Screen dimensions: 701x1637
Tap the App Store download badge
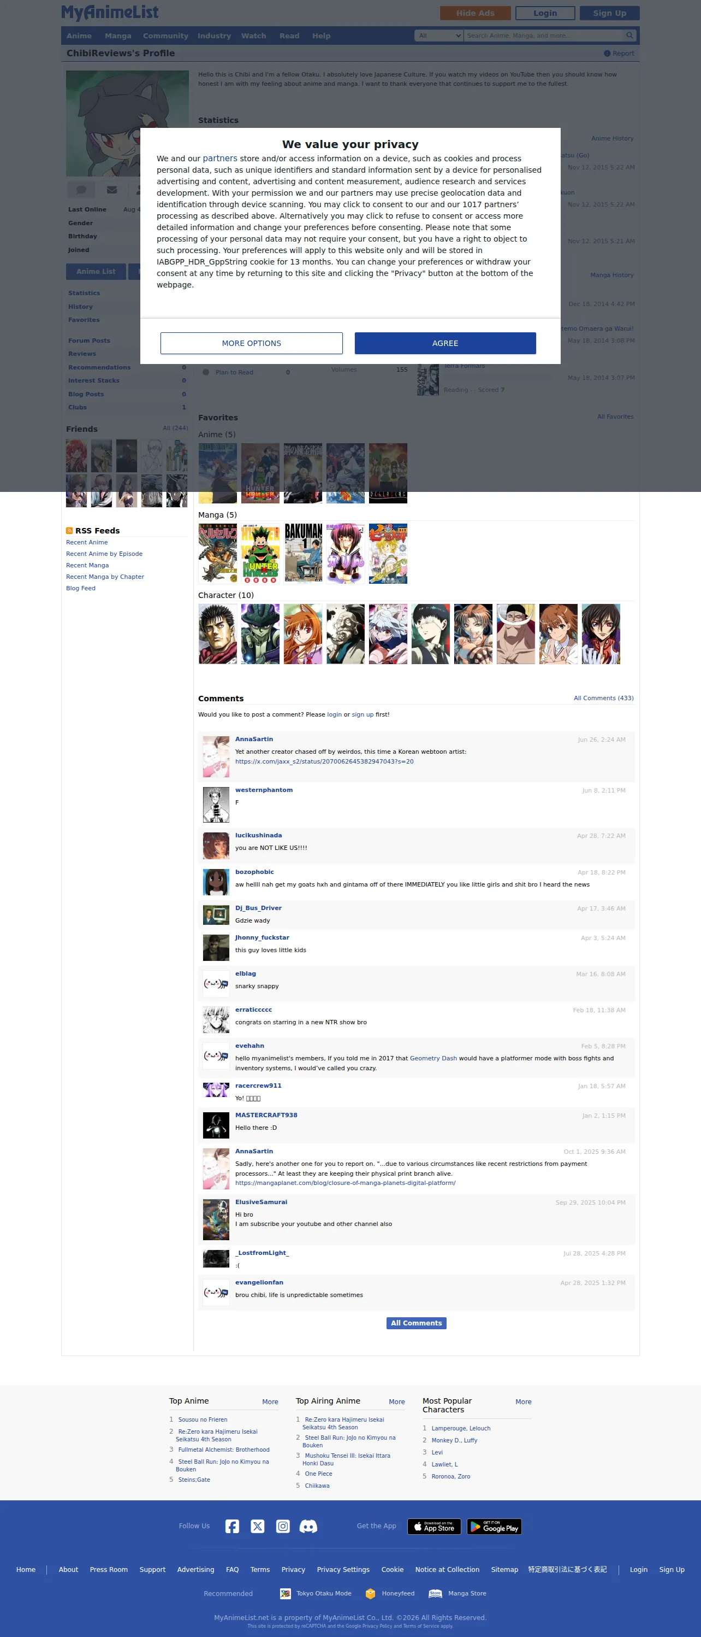tap(433, 1527)
